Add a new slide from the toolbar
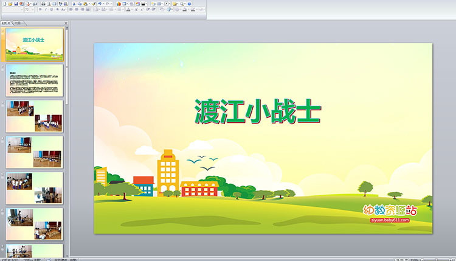 point(153,4)
